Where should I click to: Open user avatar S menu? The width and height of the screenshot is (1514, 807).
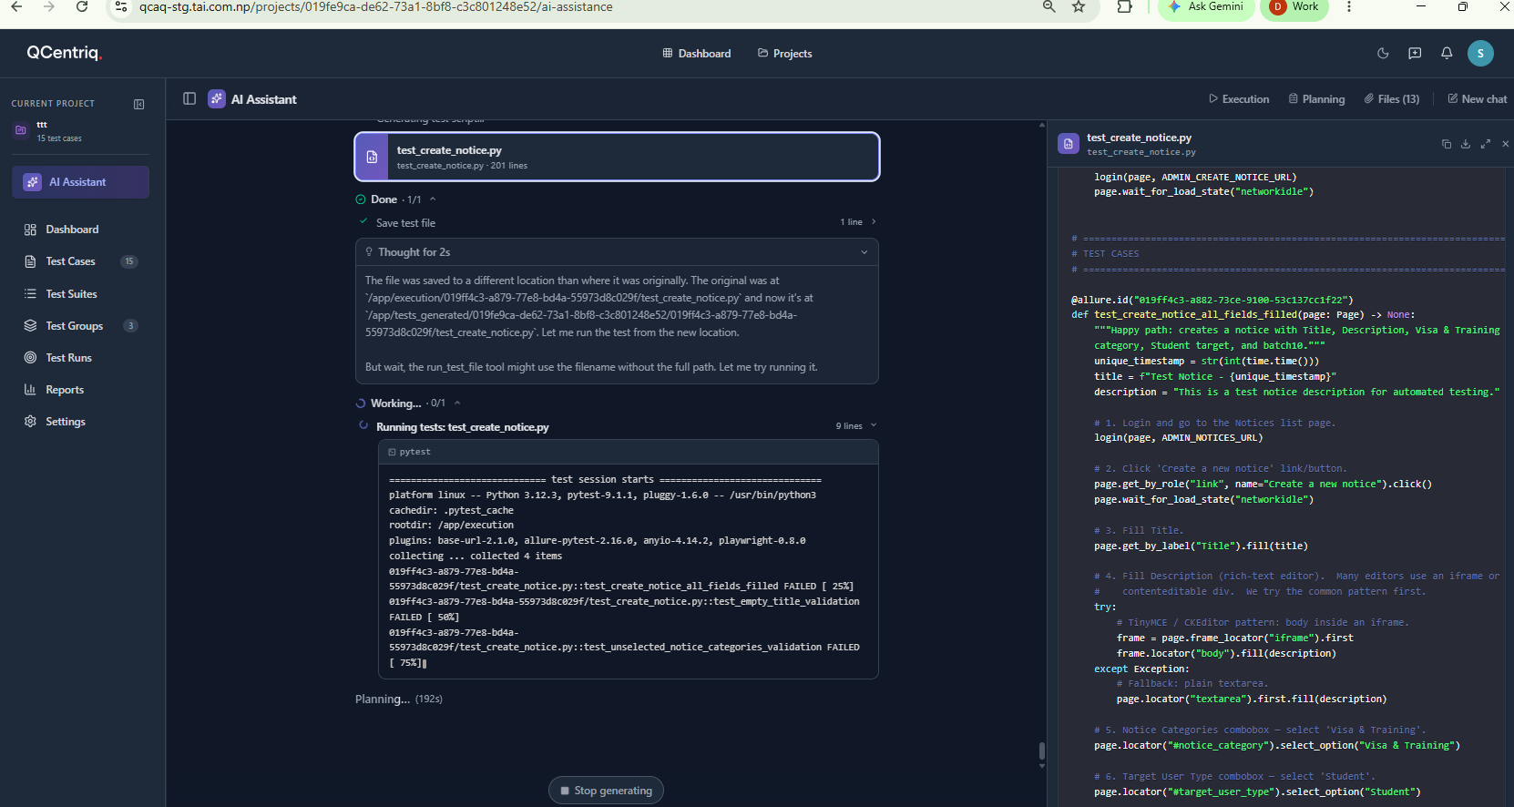pos(1480,54)
